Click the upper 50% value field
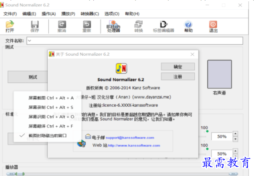This screenshot has height=176, width=254. tap(222, 136)
